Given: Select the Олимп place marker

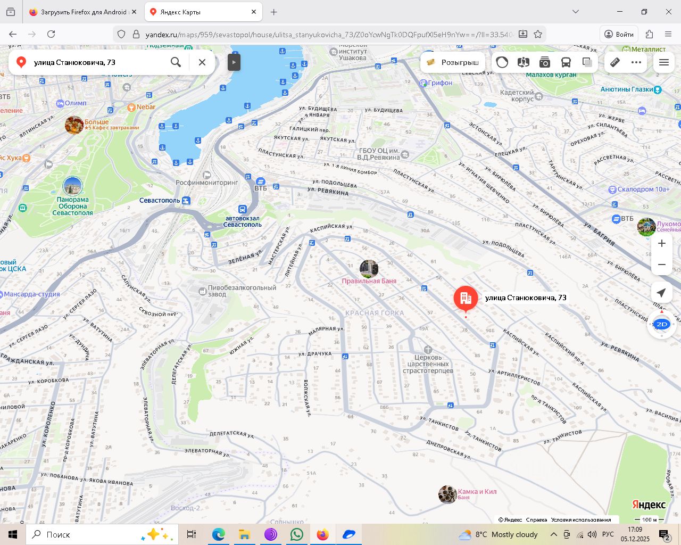Looking at the screenshot, I should coord(60,103).
